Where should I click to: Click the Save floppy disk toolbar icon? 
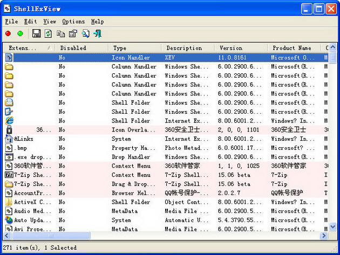pos(36,33)
